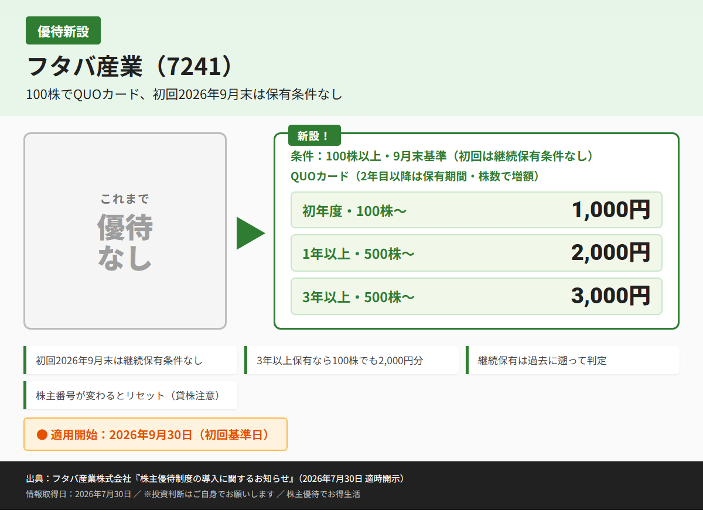Viewport: 703px width, 524px height.
Task: Click note 初回2026年9月末は継続保有条件なし
Action: click(131, 360)
